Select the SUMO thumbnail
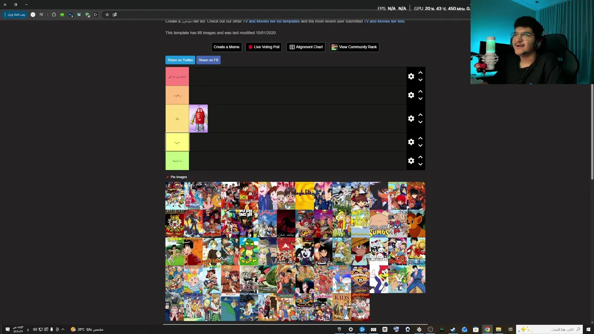 coord(379,224)
